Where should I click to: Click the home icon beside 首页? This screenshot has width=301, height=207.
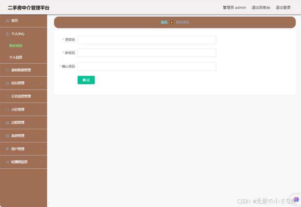click(x=7, y=21)
